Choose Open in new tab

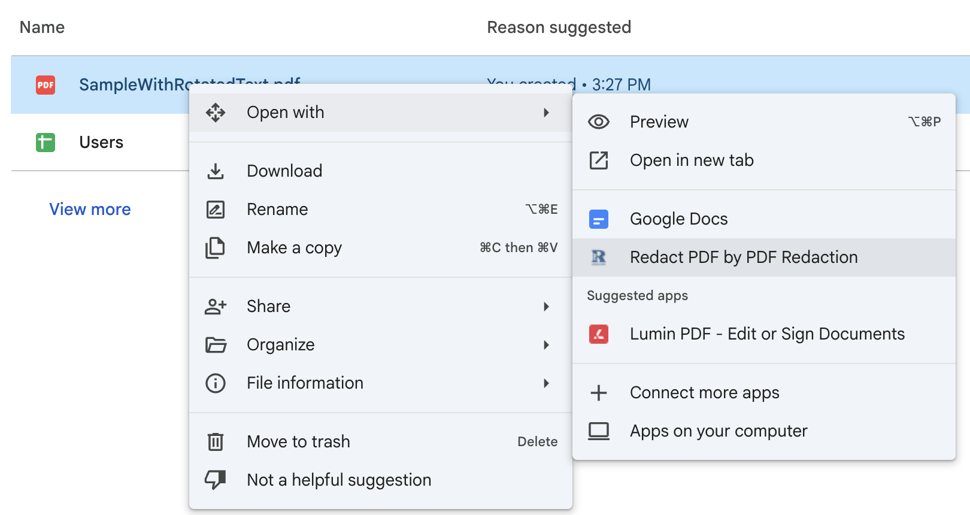pos(764,160)
